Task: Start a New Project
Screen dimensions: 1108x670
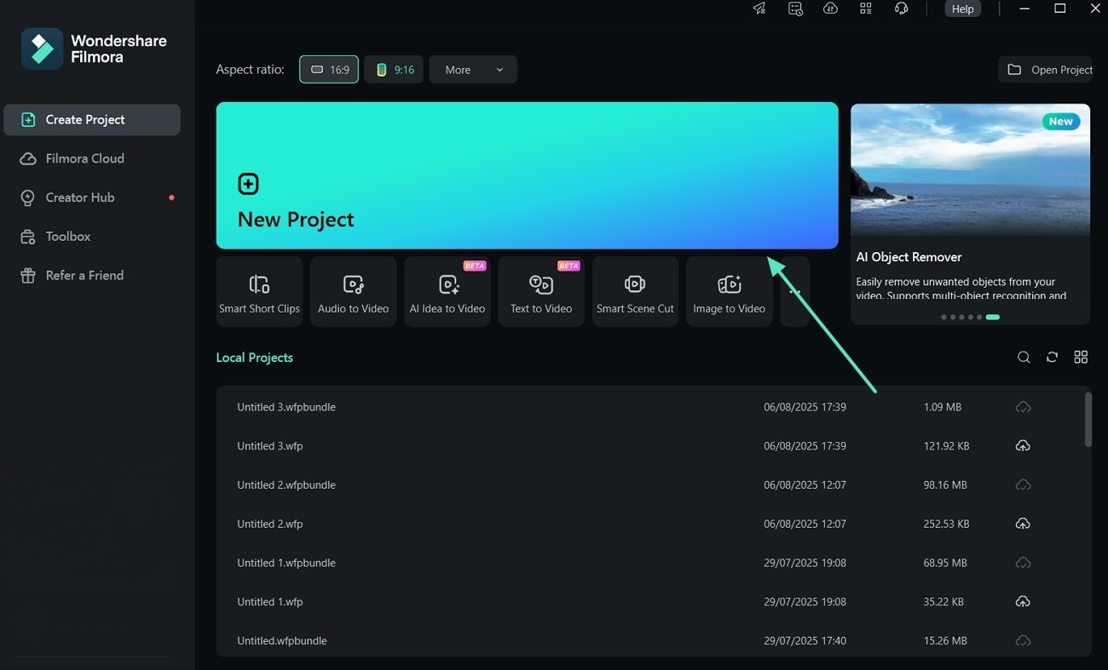Action: pyautogui.click(x=527, y=175)
